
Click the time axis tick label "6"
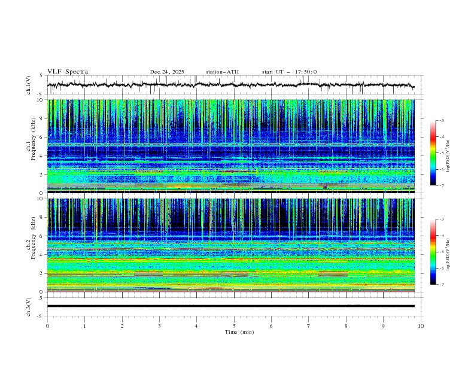click(271, 326)
